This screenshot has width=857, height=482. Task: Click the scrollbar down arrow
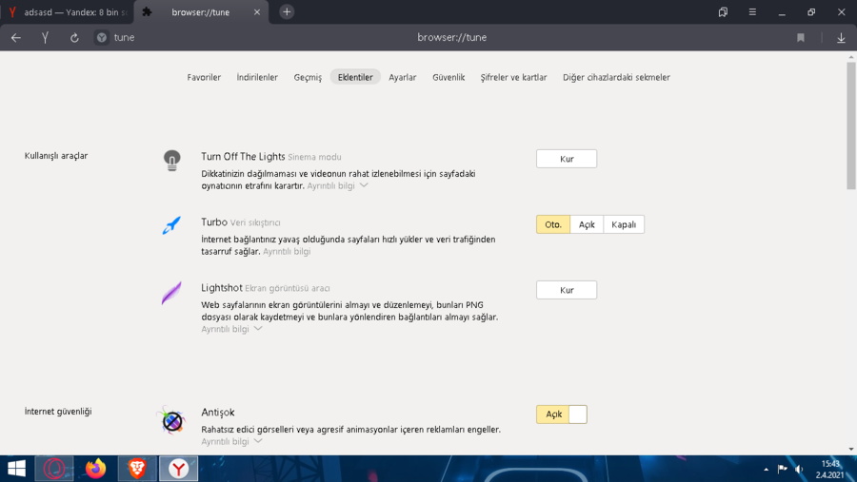851,450
